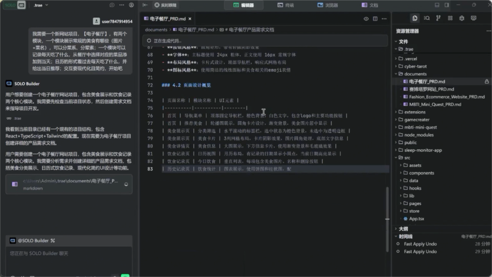This screenshot has width=492, height=277.
Task: Open the Source Control branch icon
Action: pos(438,18)
